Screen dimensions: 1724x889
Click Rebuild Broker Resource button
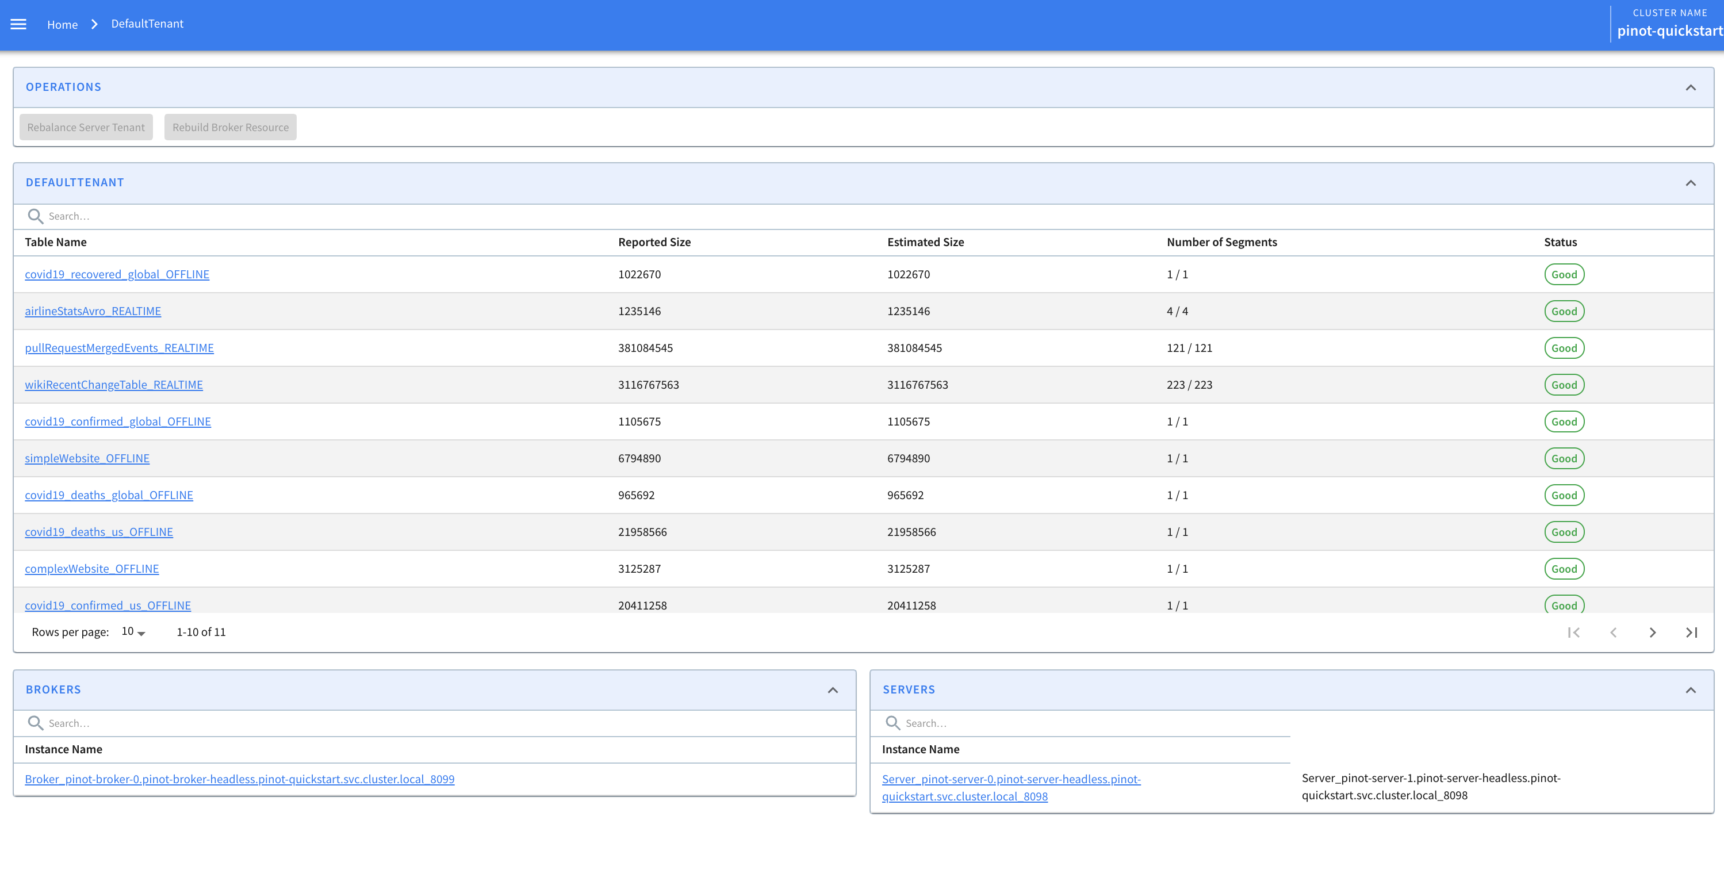(x=230, y=127)
